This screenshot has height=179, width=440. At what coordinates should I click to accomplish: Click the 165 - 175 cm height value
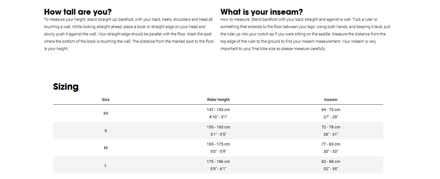[x=218, y=144]
